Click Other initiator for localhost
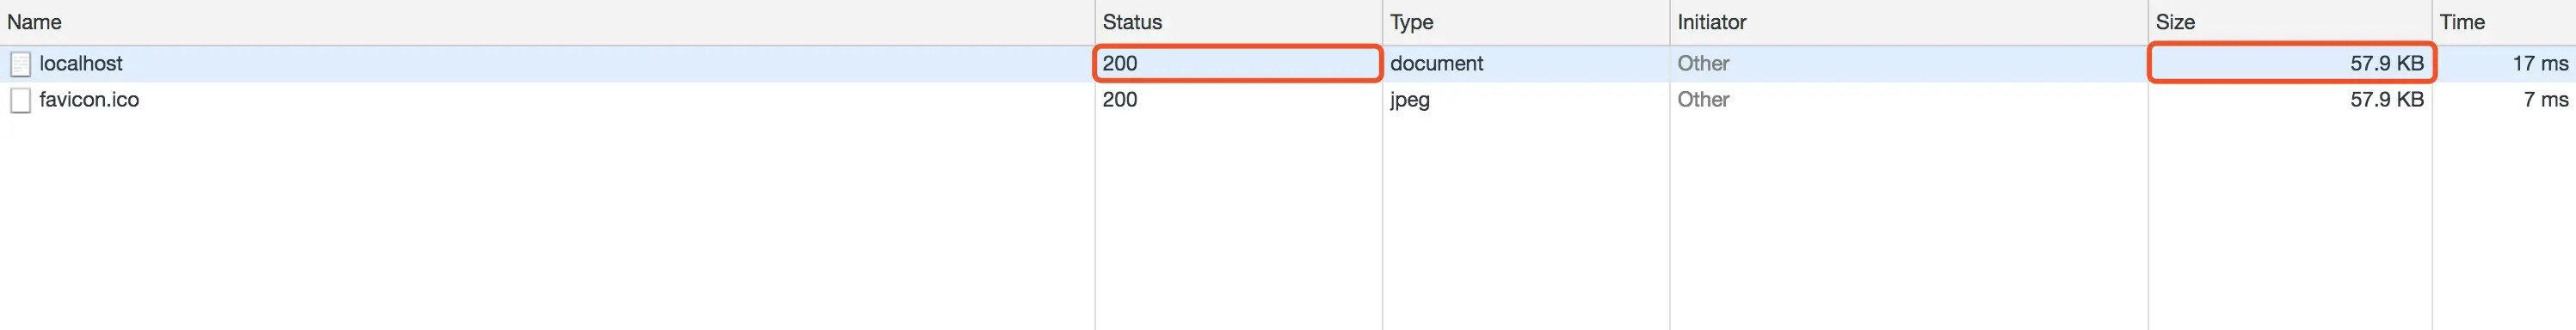The height and width of the screenshot is (330, 2576). (x=1703, y=63)
